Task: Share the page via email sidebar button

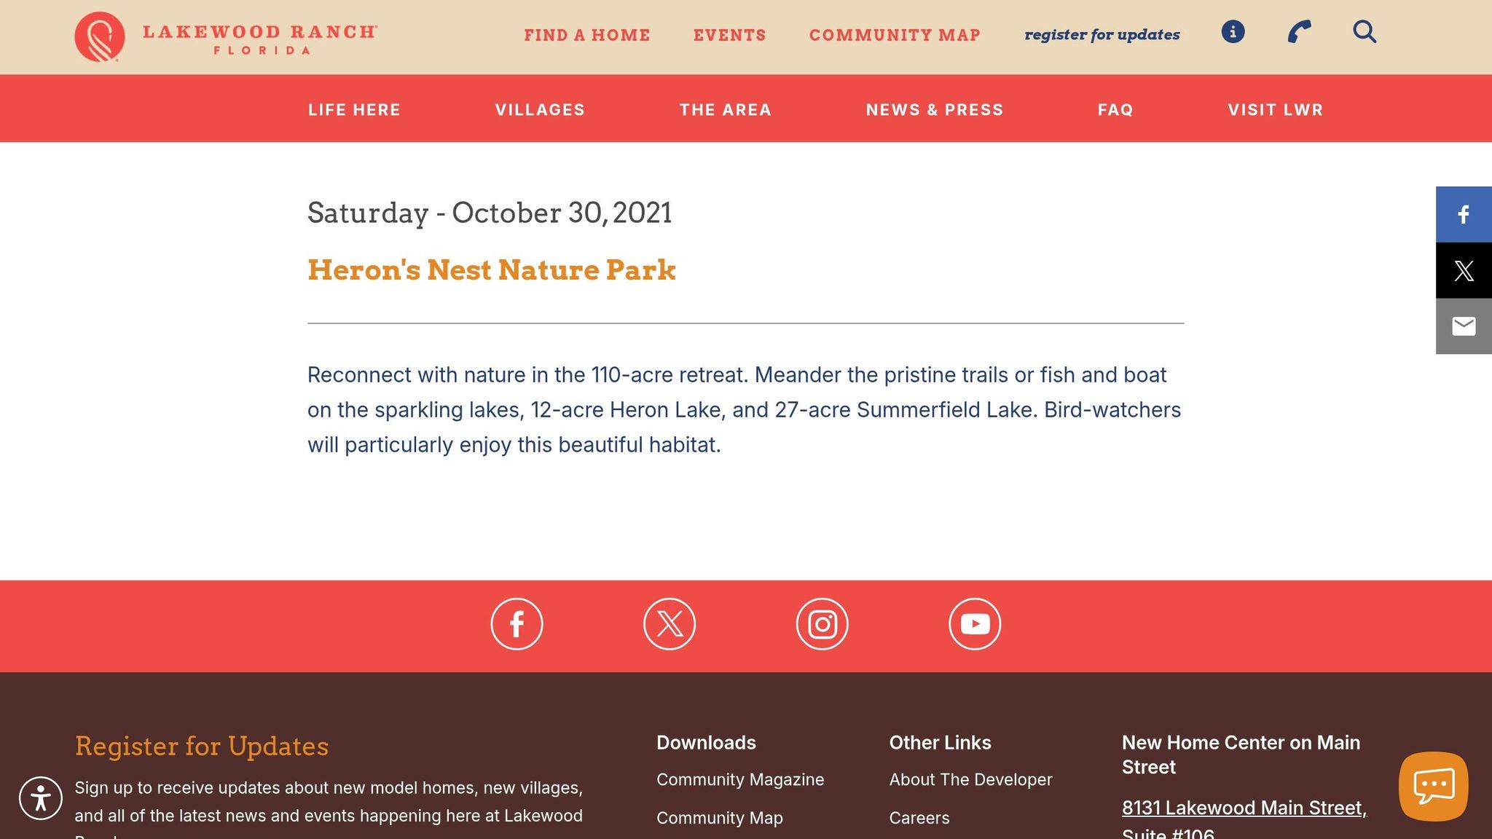Action: click(x=1464, y=326)
